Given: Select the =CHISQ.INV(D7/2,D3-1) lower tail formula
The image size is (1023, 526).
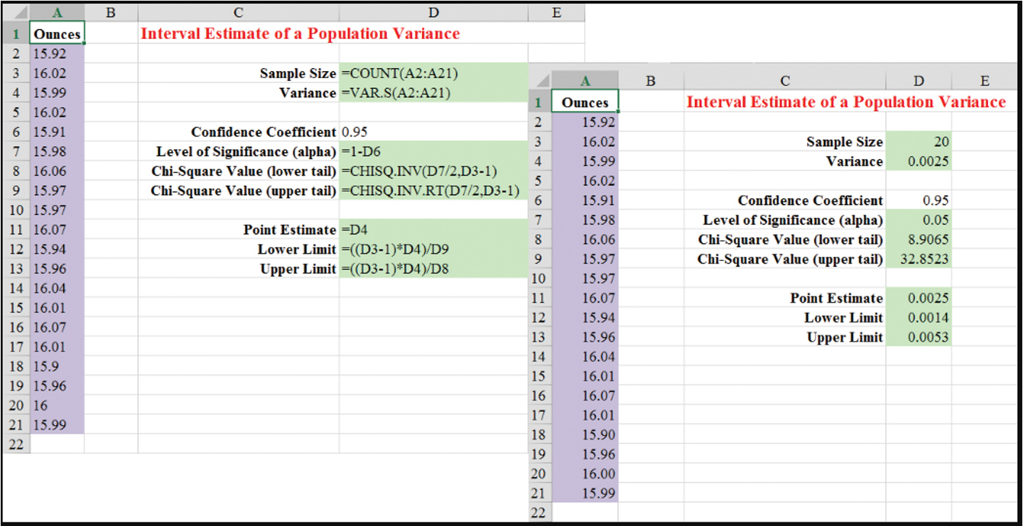Looking at the screenshot, I should point(420,171).
